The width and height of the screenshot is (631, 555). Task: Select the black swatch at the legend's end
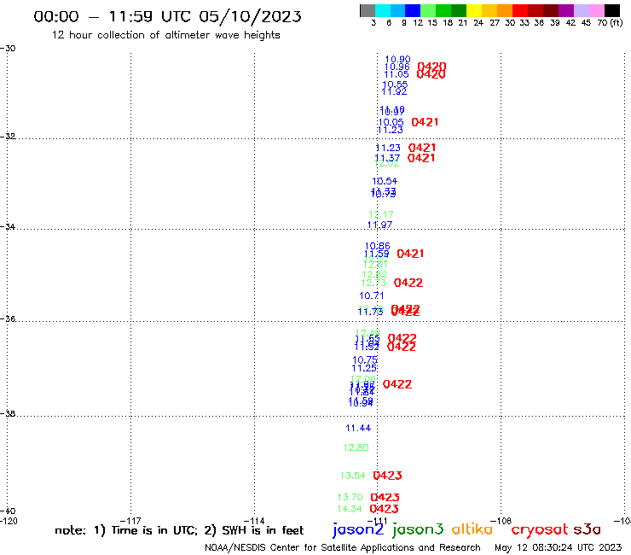tap(612, 10)
